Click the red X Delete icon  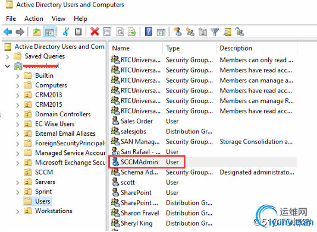[x=95, y=31]
